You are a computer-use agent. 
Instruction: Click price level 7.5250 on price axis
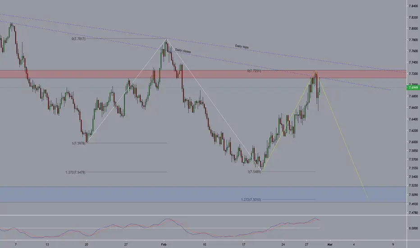pyautogui.click(x=413, y=185)
